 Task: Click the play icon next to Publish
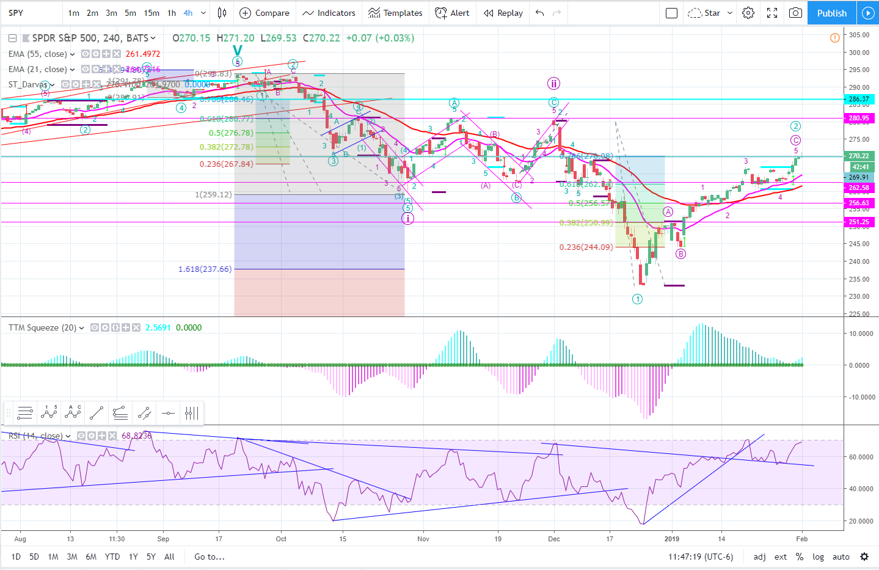coord(867,13)
